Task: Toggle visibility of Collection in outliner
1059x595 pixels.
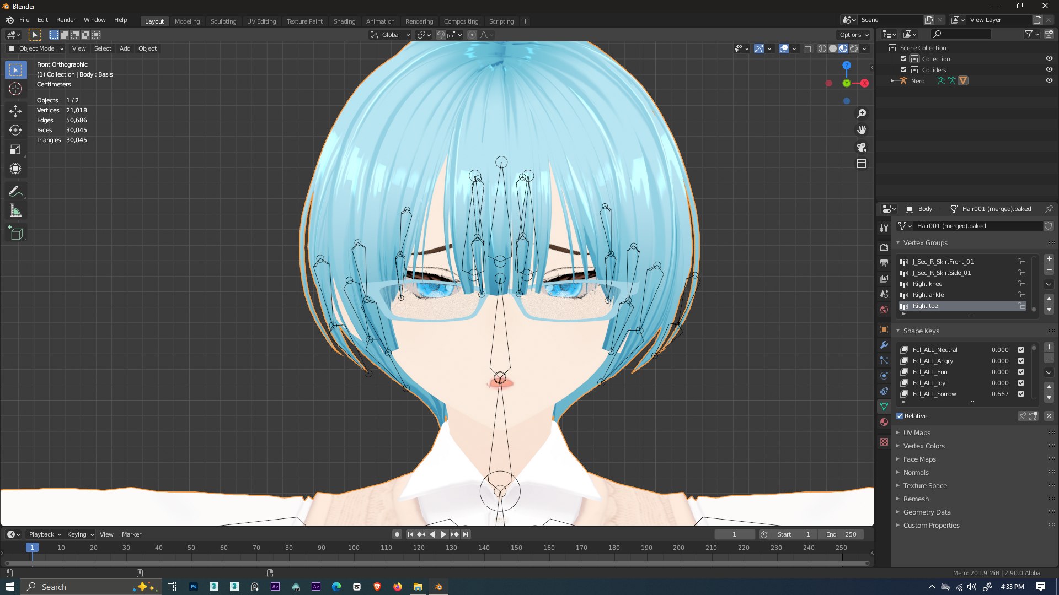Action: coord(1049,58)
